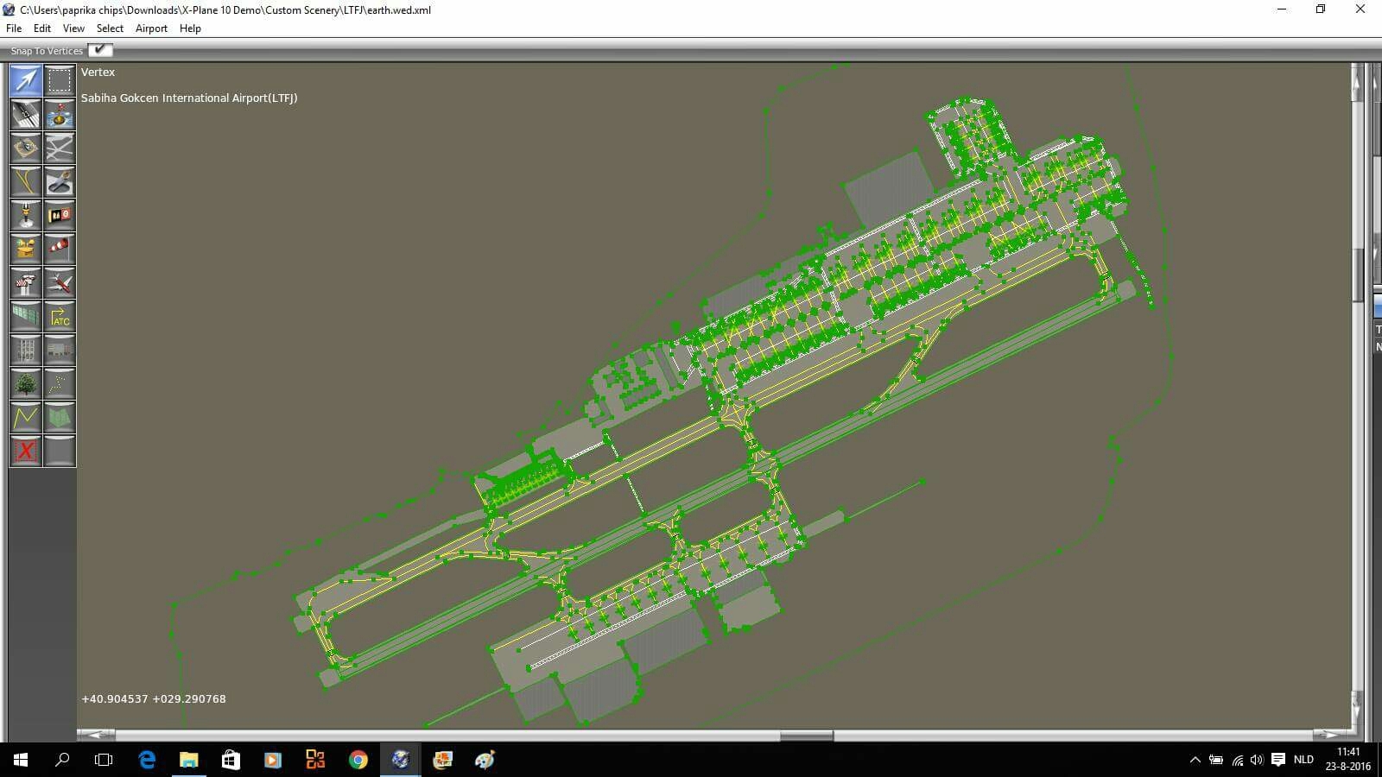The height and width of the screenshot is (777, 1382).
Task: Choose the Light Fixture tool
Action: tap(26, 215)
